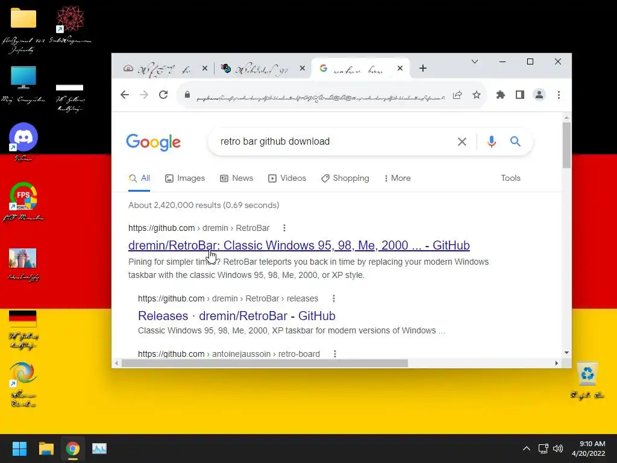
Task: Open options menu for the RetroBar releases result
Action: tap(334, 298)
